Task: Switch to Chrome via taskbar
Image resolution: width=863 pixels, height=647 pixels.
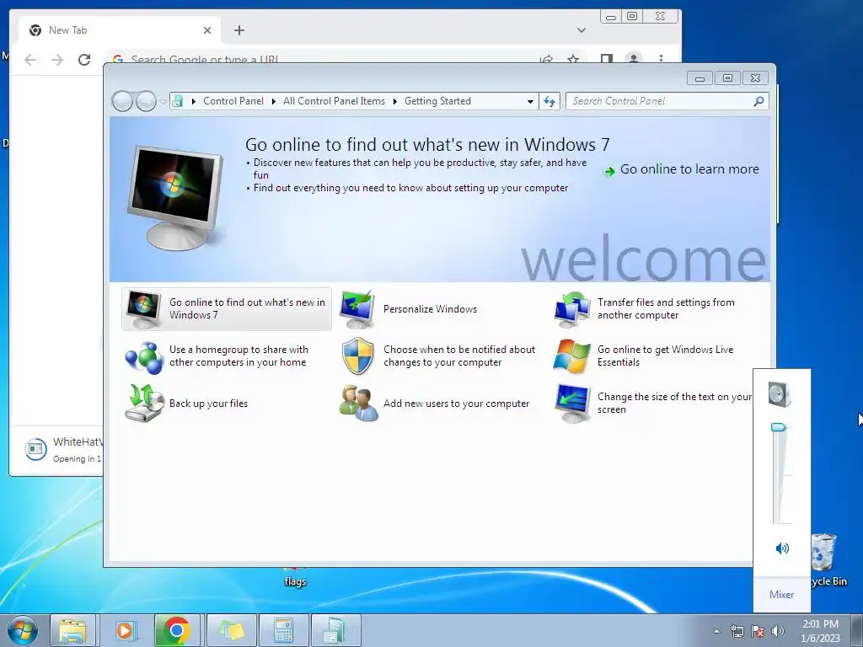Action: [x=177, y=630]
